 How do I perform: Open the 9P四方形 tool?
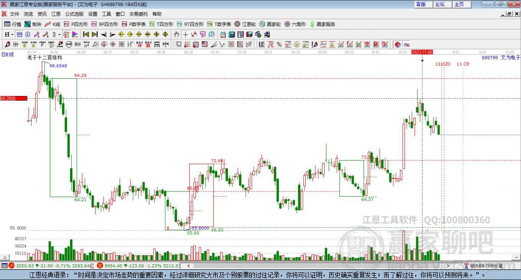[104, 24]
